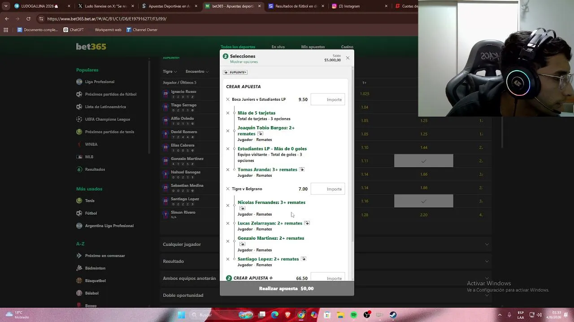This screenshot has width=574, height=322.
Task: Remove Nicolas Fernandez 3+ remates selection
Action: [228, 205]
